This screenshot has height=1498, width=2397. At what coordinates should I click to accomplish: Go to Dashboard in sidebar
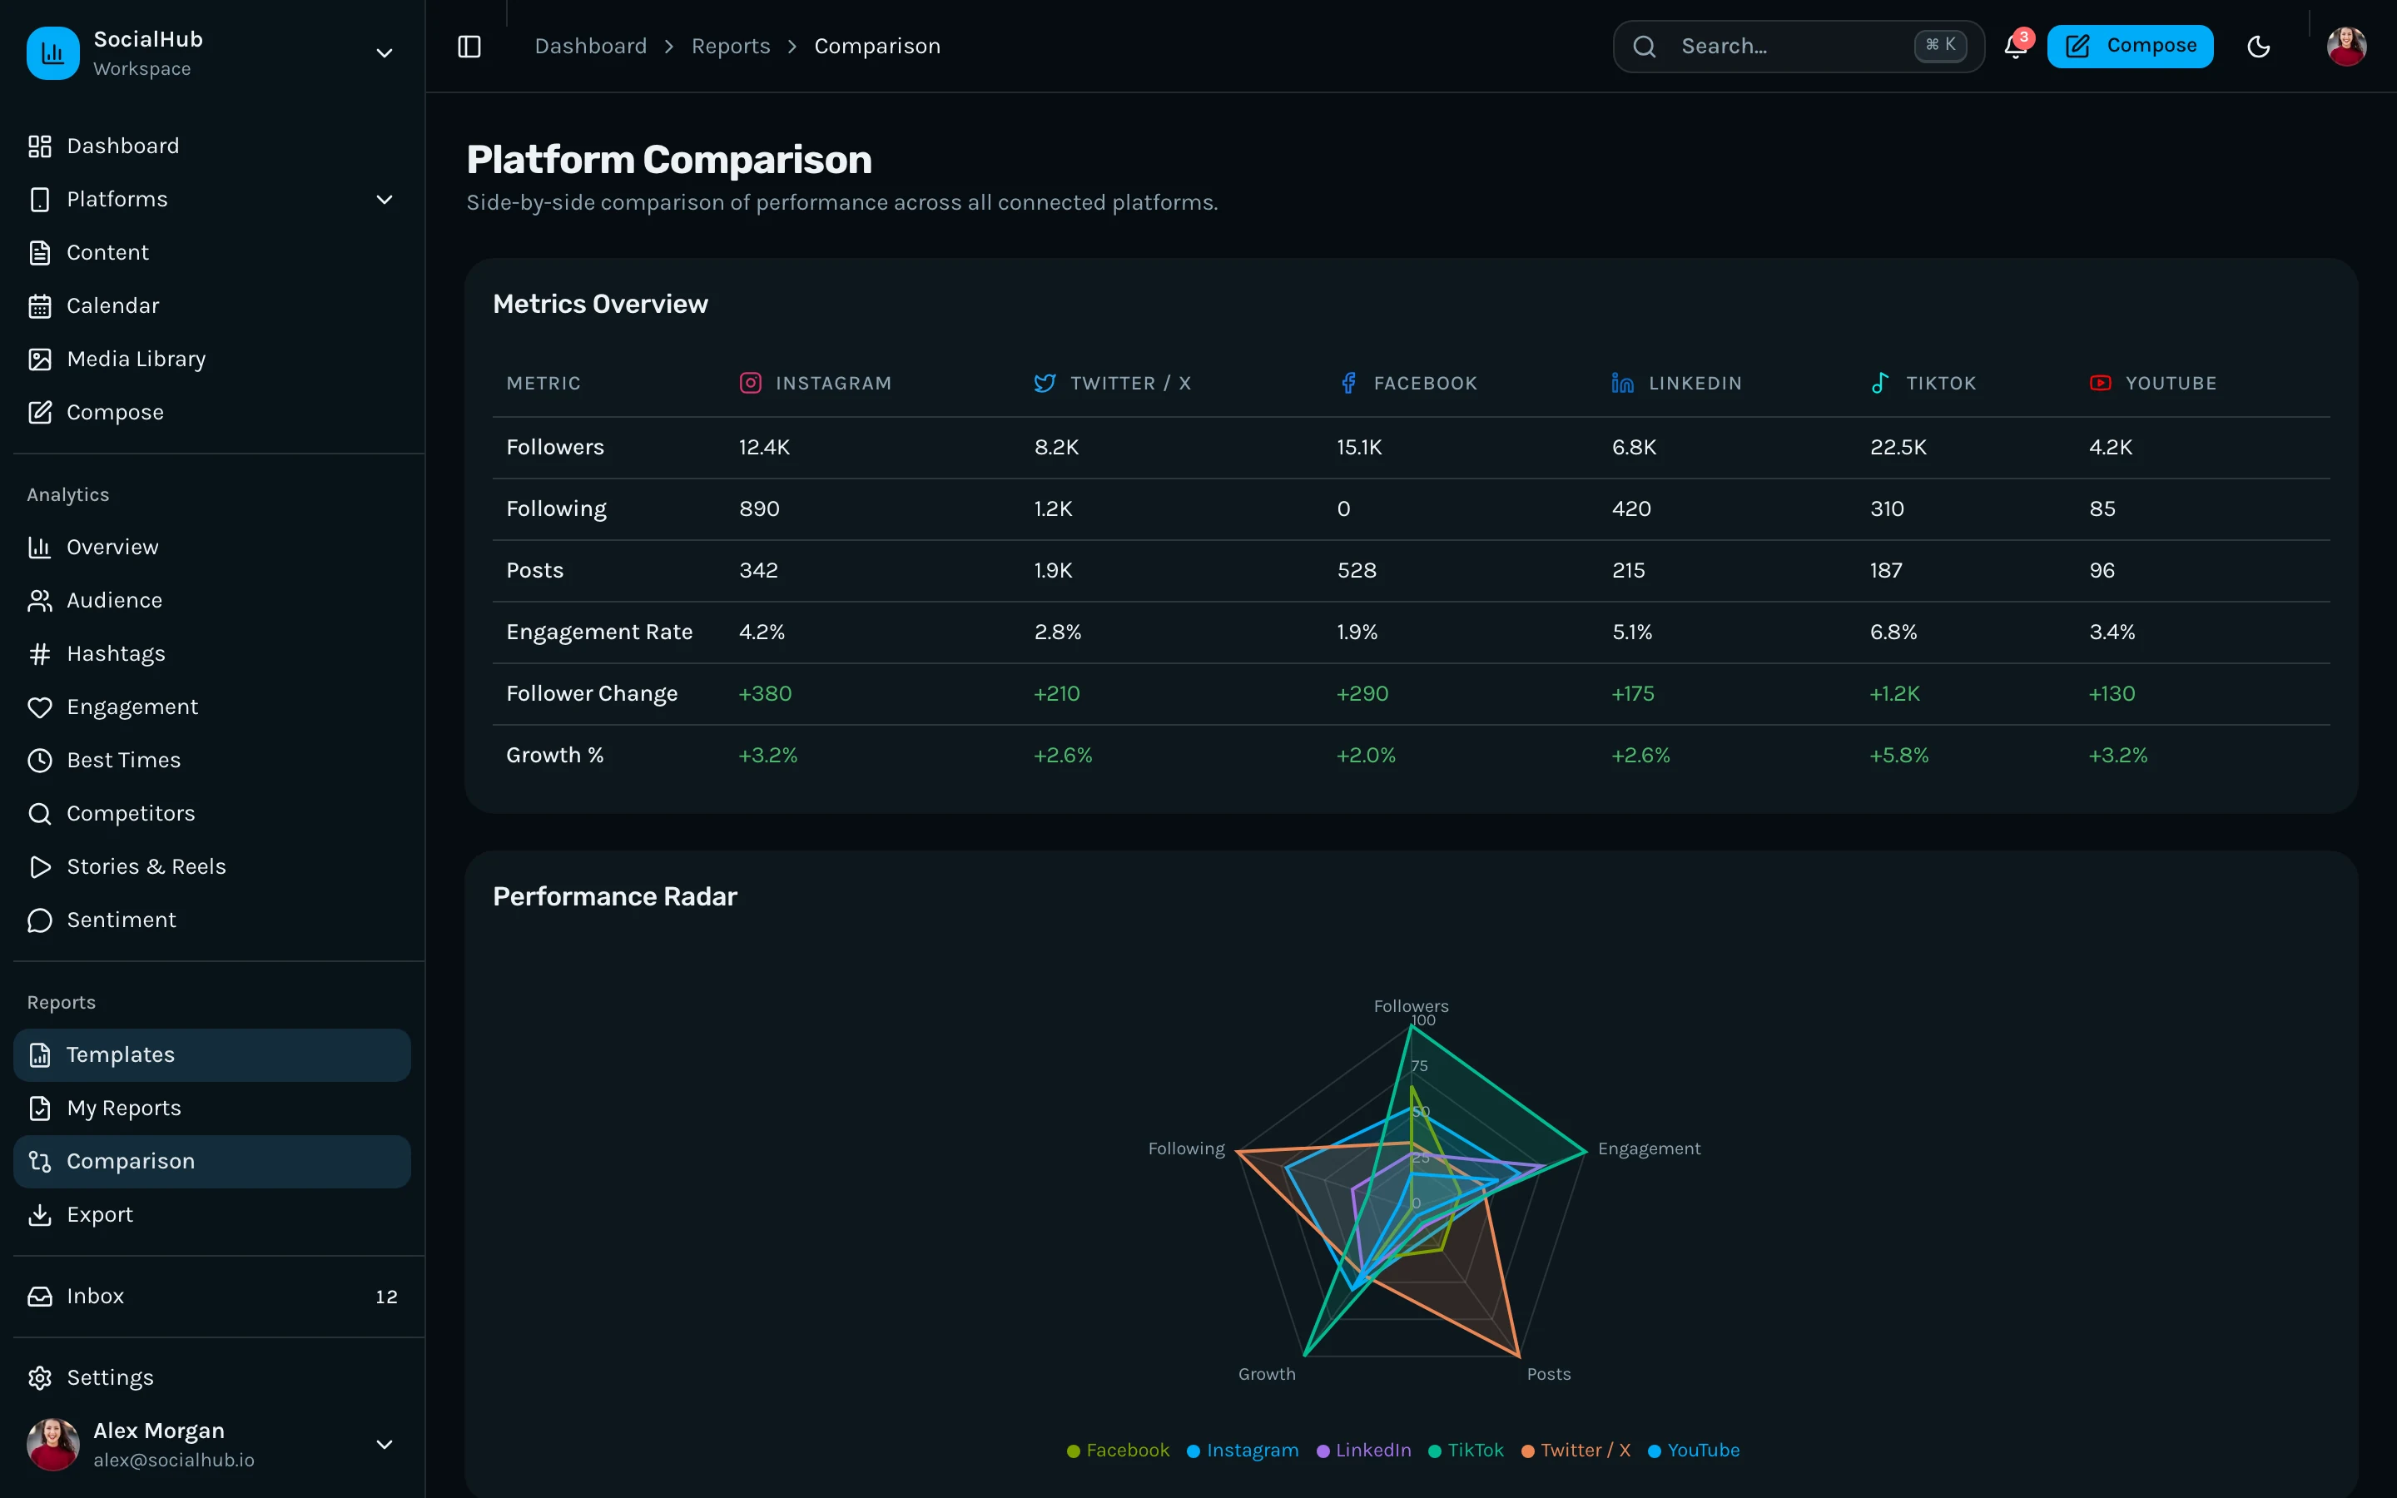(x=212, y=146)
